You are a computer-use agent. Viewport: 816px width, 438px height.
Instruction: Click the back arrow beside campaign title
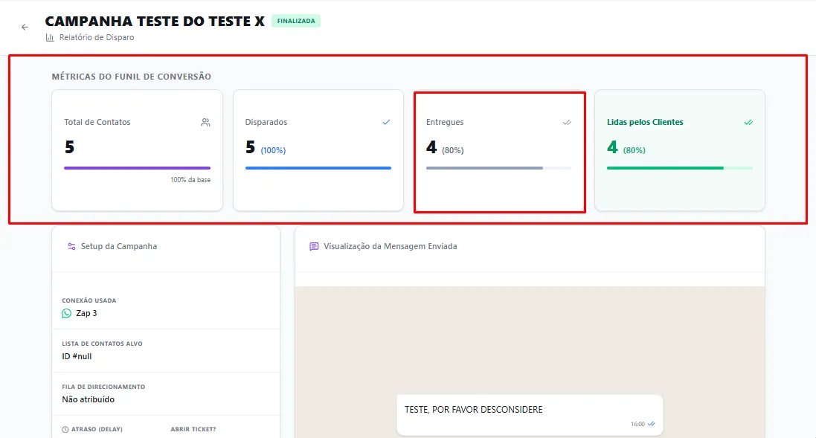click(25, 27)
